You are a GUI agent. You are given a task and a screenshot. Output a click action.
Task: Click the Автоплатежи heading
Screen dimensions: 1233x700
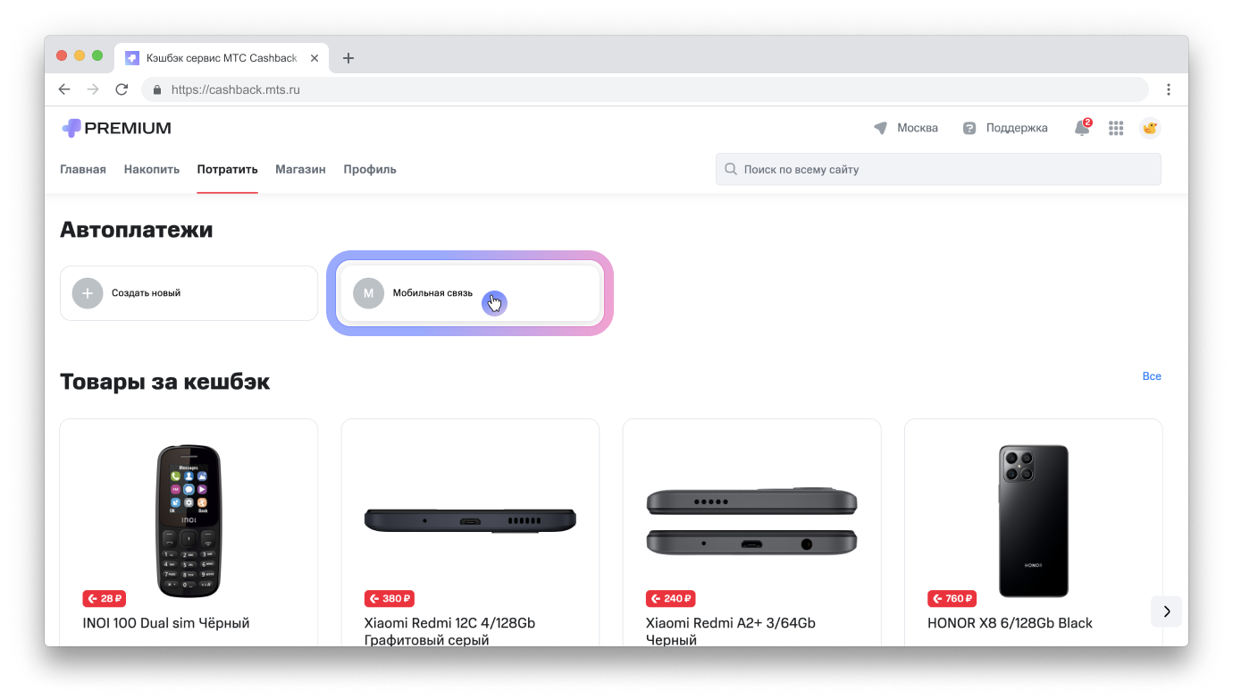pos(137,230)
